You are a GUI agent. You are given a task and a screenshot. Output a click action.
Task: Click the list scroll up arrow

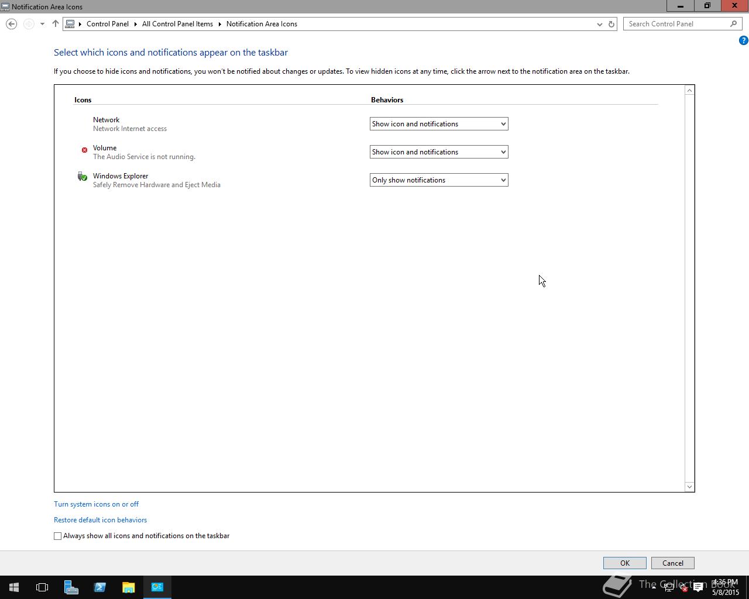point(689,90)
